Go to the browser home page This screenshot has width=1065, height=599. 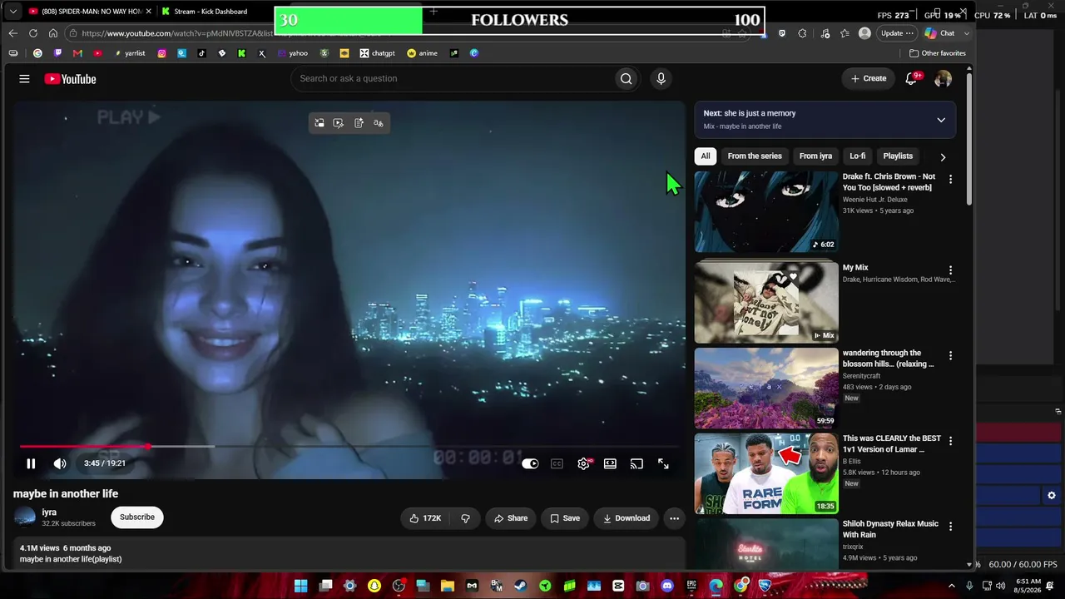[x=53, y=33]
